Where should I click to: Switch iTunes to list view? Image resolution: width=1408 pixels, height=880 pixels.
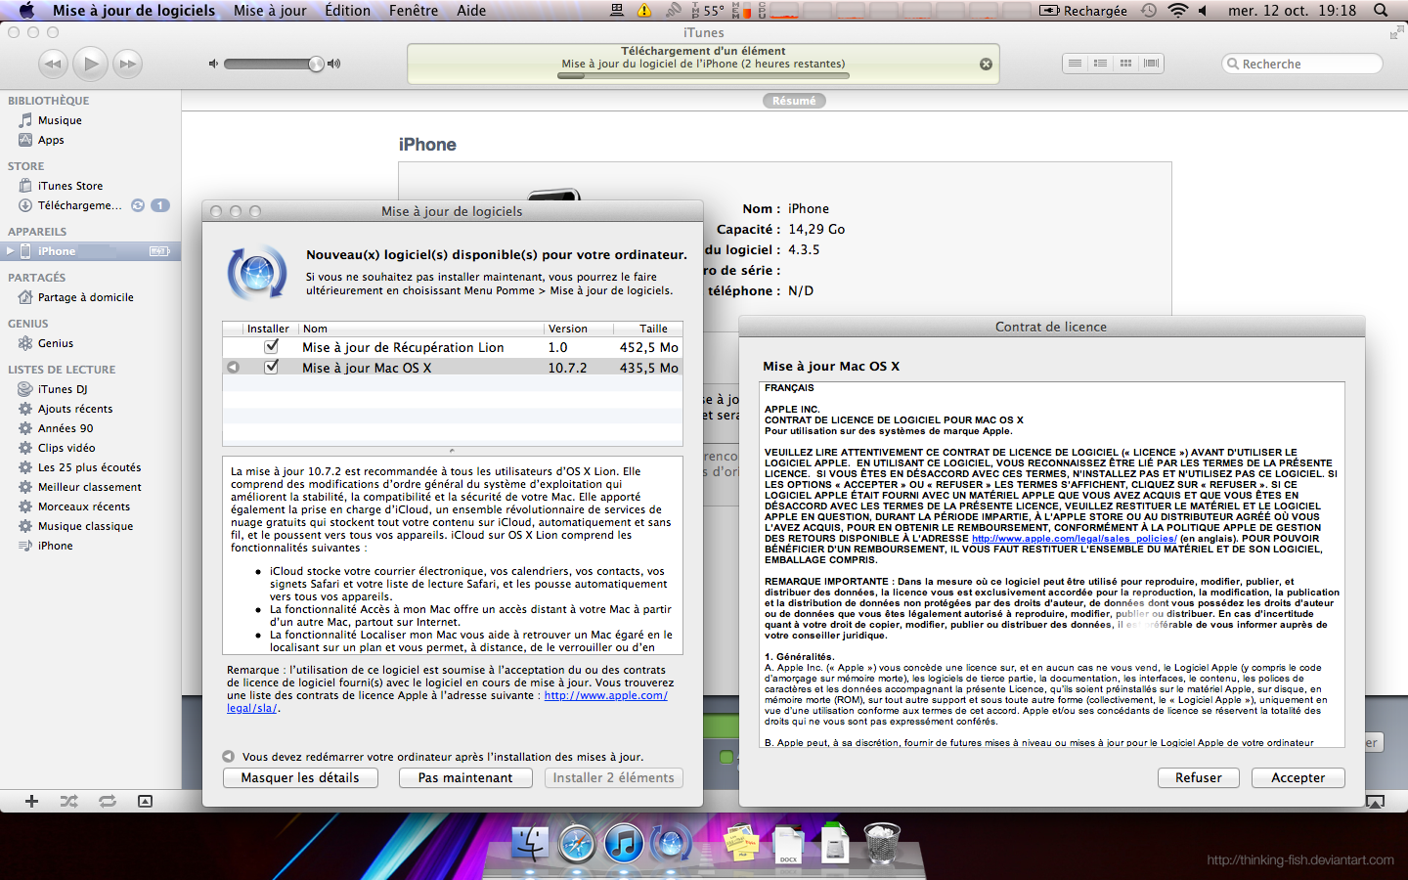(x=1075, y=64)
